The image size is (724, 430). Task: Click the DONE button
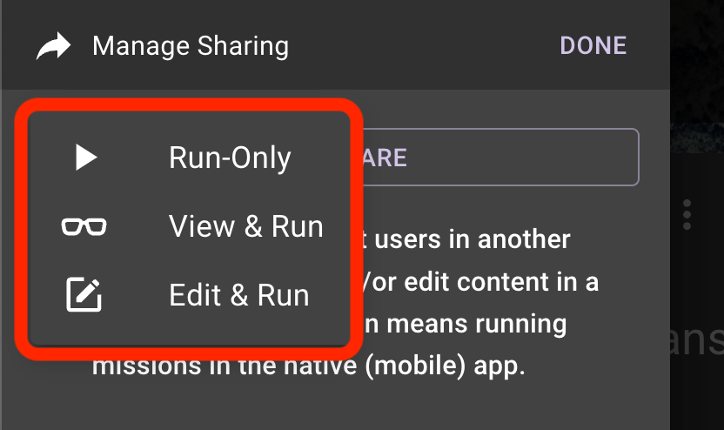pyautogui.click(x=593, y=46)
